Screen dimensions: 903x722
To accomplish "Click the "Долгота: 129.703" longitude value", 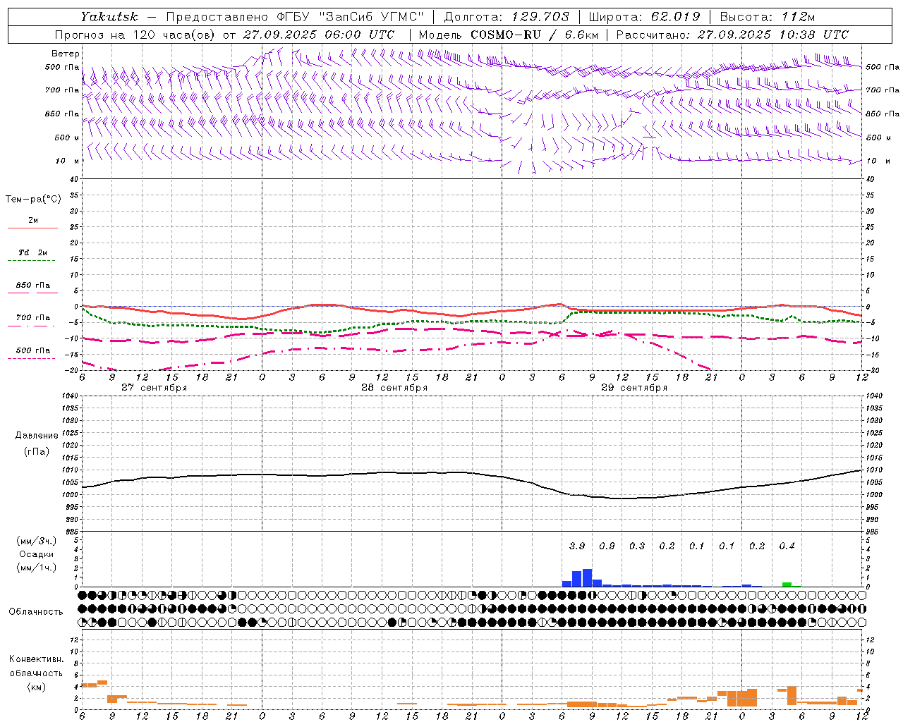I will click(506, 17).
